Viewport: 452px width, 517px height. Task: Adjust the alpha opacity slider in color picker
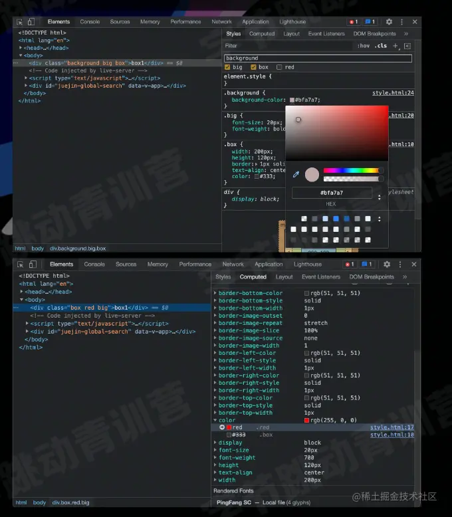(354, 179)
